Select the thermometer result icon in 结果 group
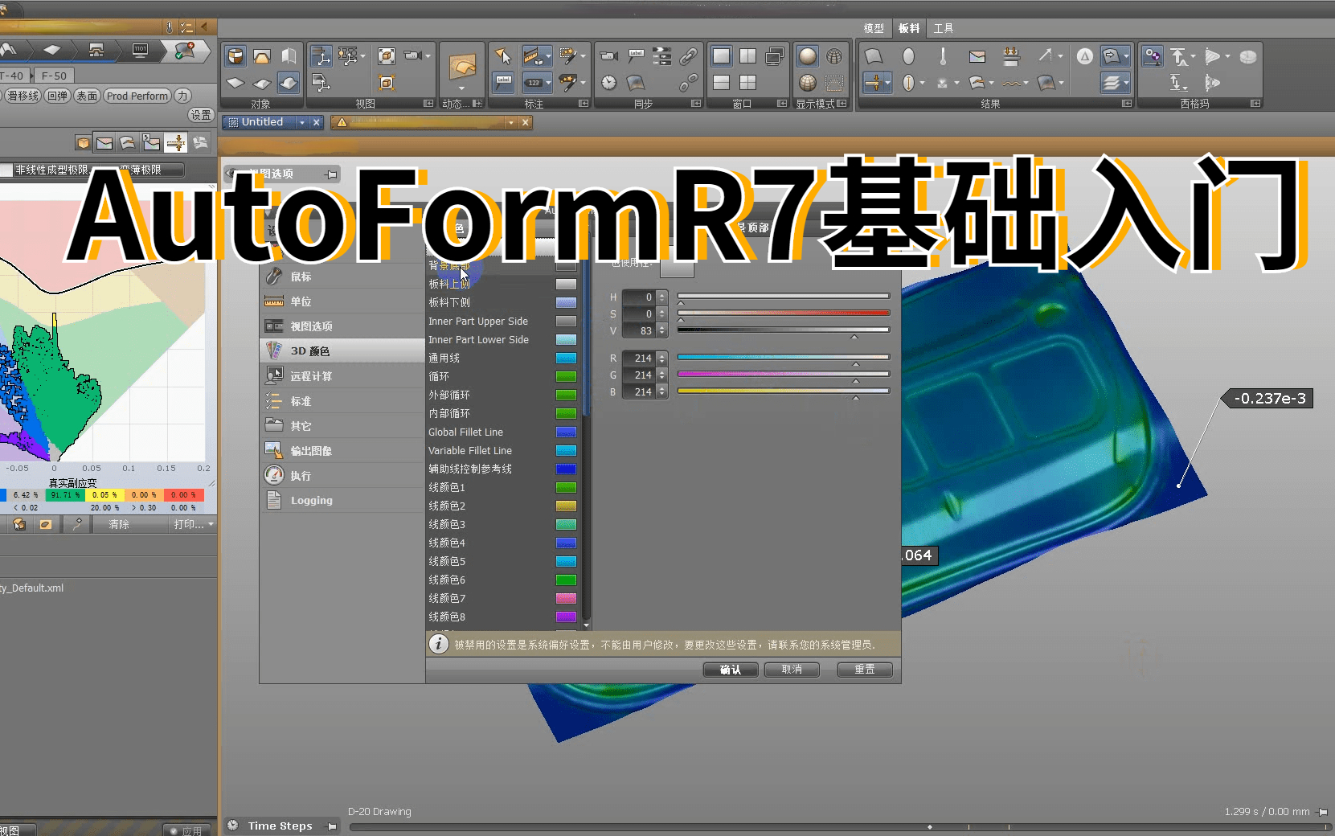 [942, 56]
